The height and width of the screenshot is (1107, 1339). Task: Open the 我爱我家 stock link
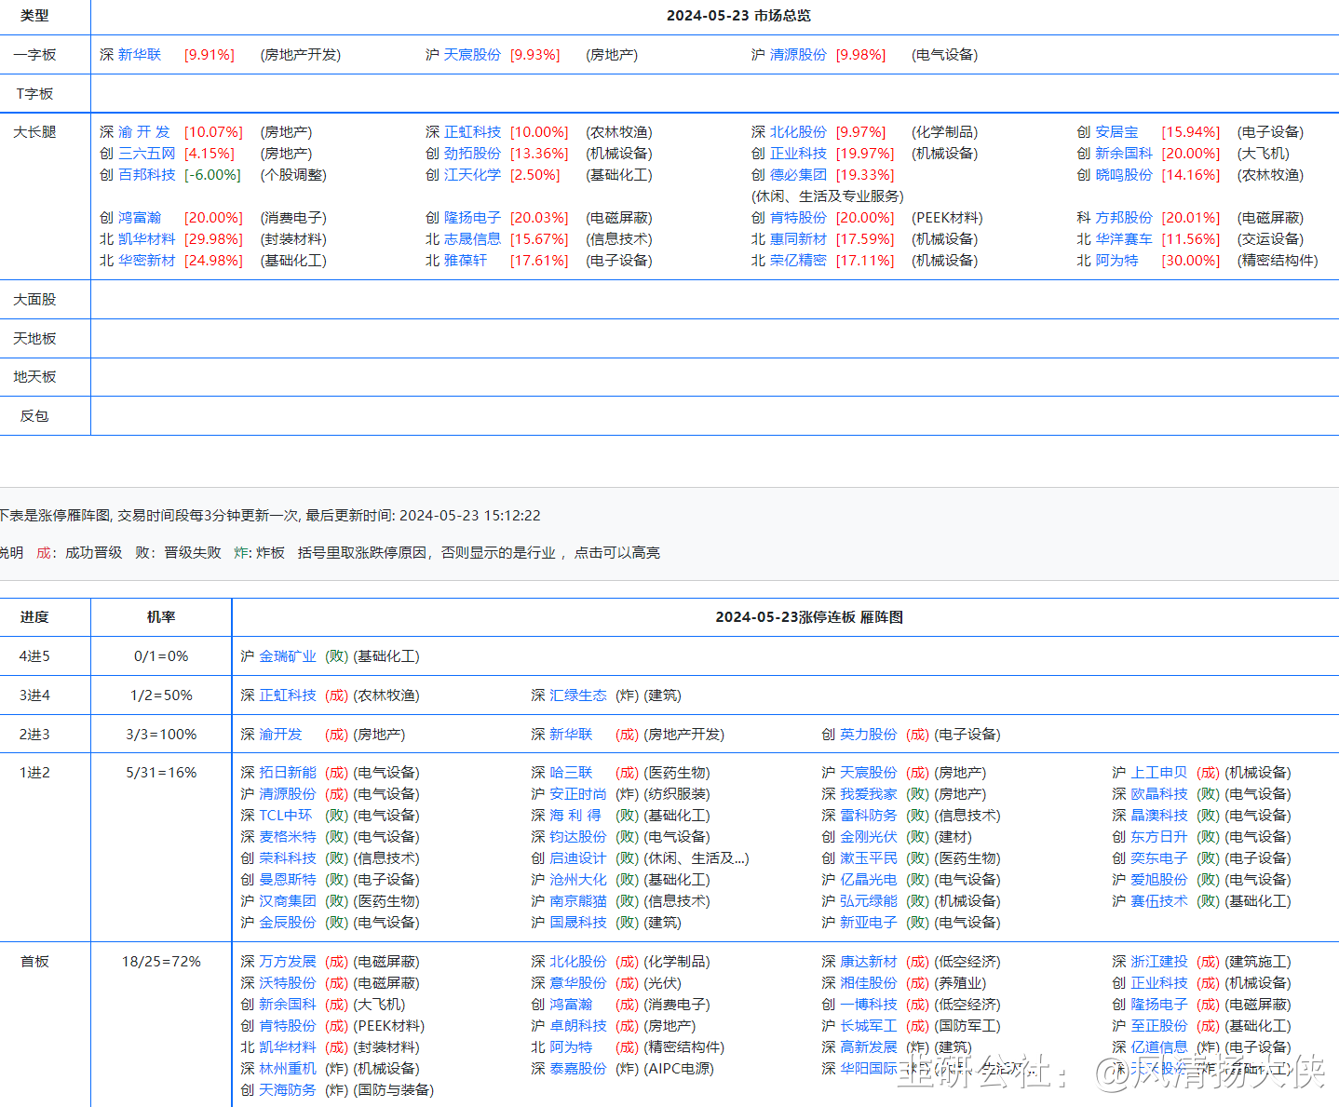point(869,794)
